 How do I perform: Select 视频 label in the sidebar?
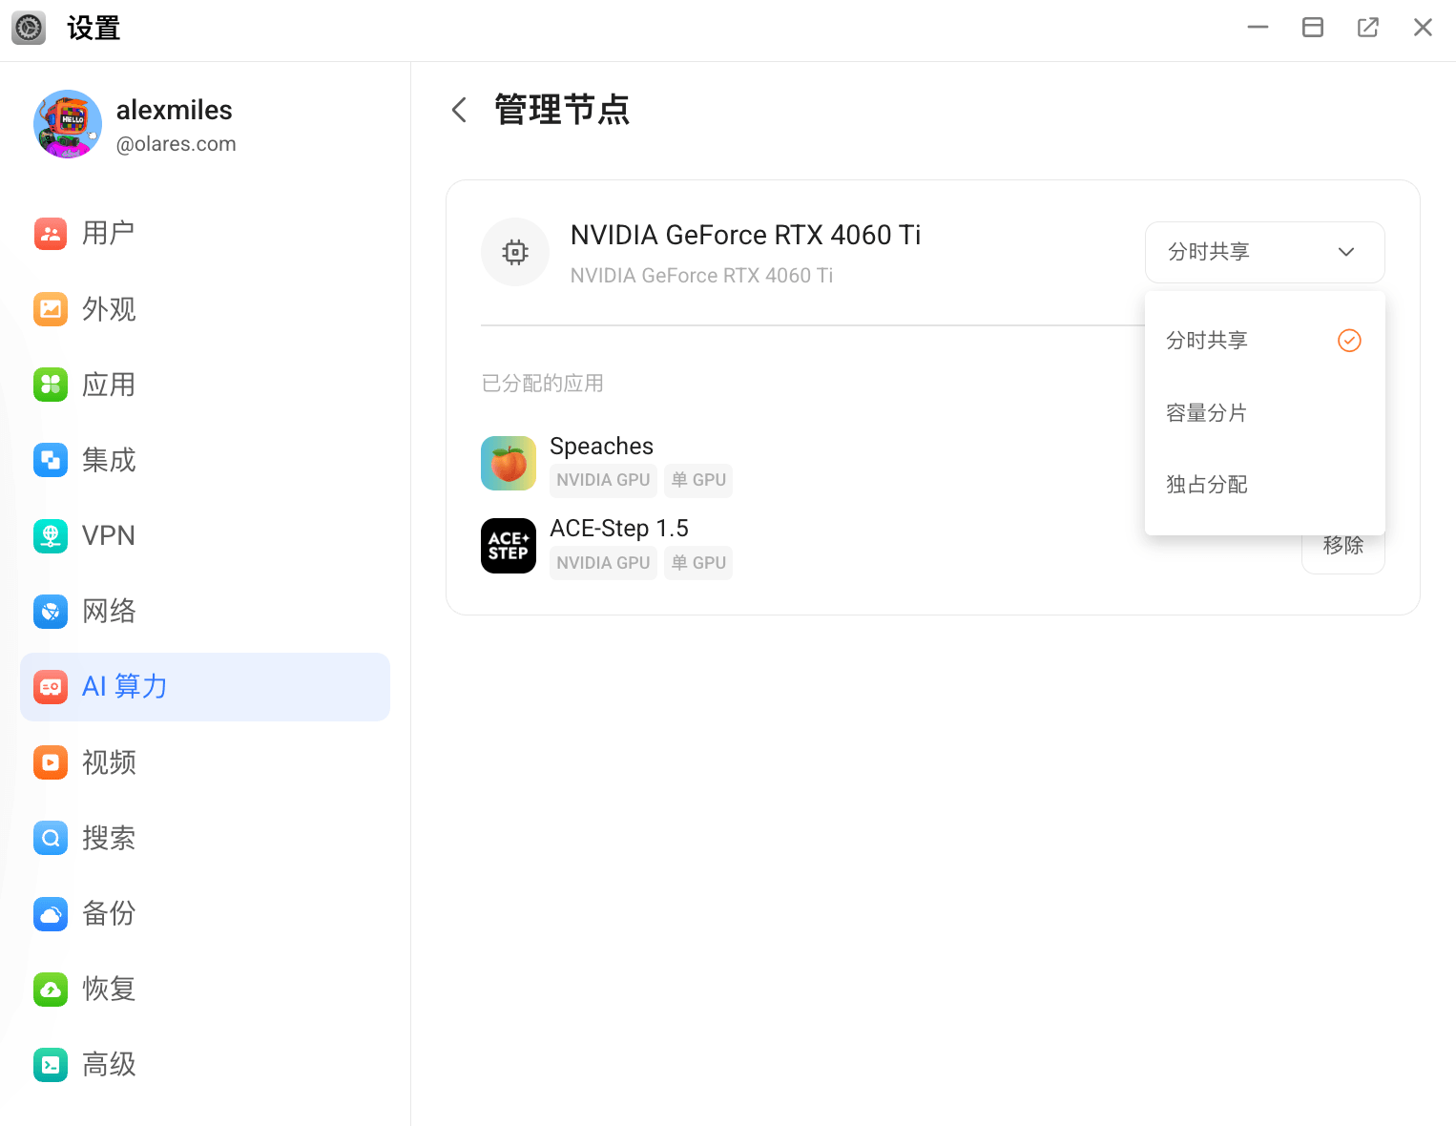(109, 762)
